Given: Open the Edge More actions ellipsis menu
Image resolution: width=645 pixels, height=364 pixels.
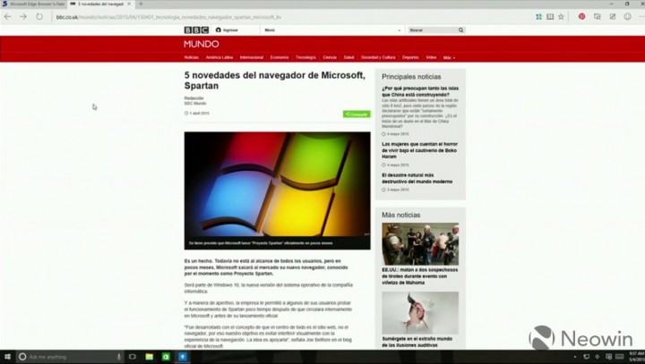Looking at the screenshot, I should [641, 16].
